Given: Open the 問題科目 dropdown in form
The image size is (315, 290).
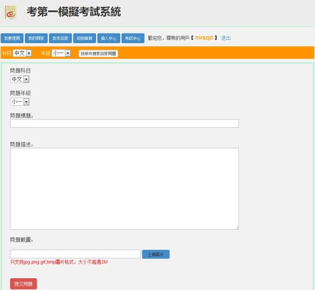Looking at the screenshot, I should (x=20, y=79).
